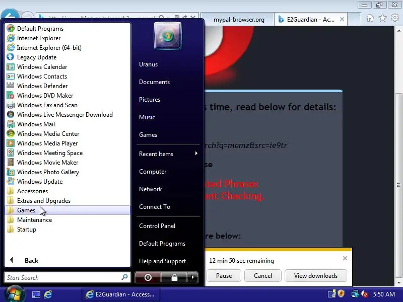This screenshot has height=302, width=403.
Task: Expand the Maintenance folder
Action: [x=68, y=220]
